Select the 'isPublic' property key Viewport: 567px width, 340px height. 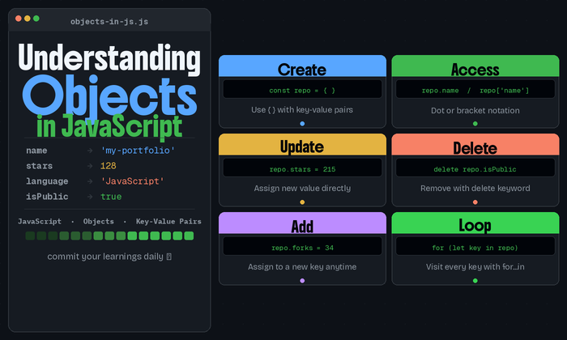pyautogui.click(x=47, y=197)
